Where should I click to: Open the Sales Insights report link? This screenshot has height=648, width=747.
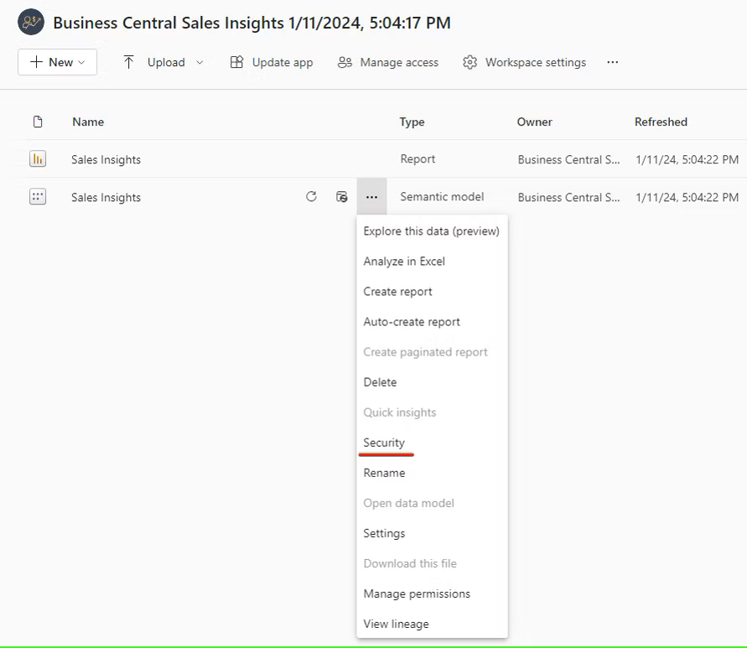pyautogui.click(x=106, y=159)
